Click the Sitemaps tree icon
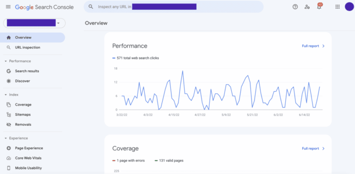This screenshot has width=355, height=174. pyautogui.click(x=9, y=114)
